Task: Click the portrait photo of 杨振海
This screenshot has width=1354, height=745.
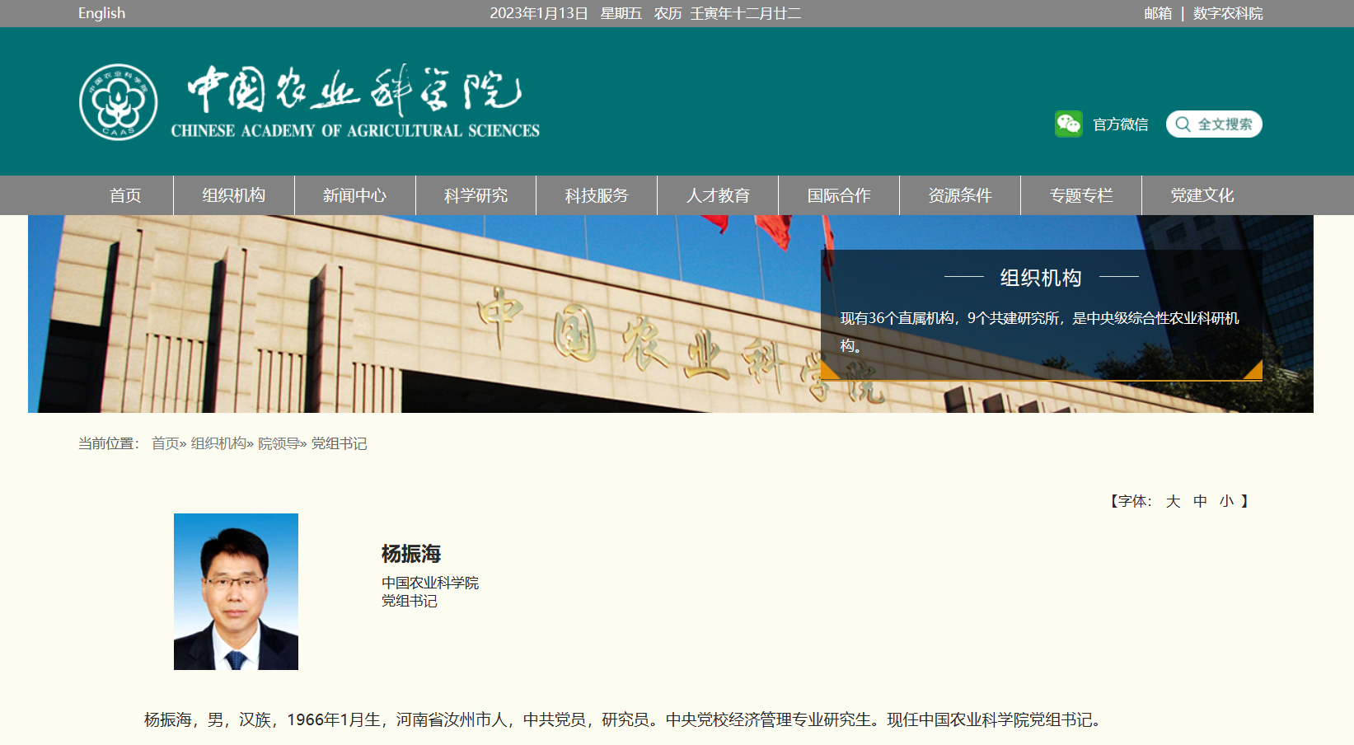Action: [x=236, y=592]
